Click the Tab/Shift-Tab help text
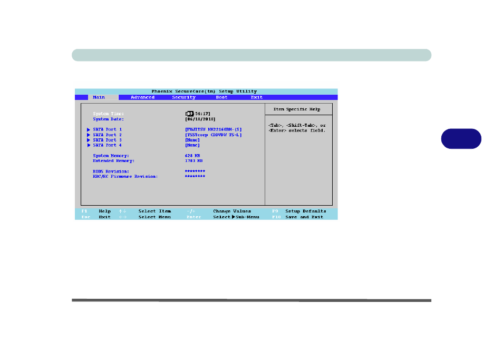 pos(297,128)
